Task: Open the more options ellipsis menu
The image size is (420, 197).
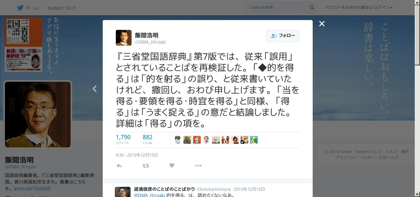Action: 198,166
